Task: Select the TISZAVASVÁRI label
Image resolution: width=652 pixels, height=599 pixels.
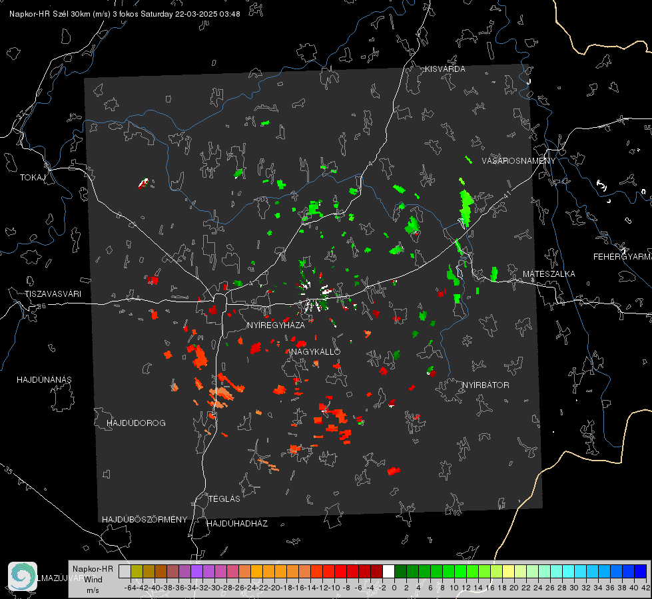Action: [x=53, y=294]
